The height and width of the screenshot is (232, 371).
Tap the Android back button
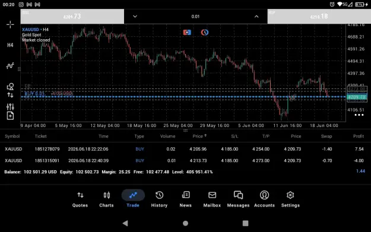[125, 223]
